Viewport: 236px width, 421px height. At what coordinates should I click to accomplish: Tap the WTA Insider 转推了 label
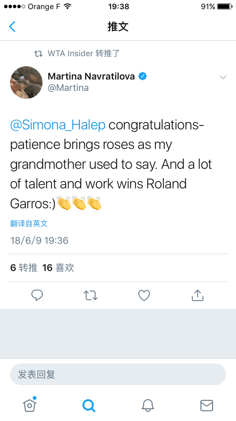click(84, 54)
